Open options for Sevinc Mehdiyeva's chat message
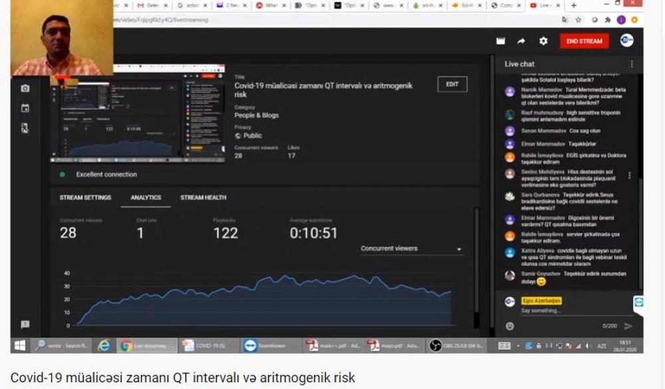665x389 pixels. 630,176
